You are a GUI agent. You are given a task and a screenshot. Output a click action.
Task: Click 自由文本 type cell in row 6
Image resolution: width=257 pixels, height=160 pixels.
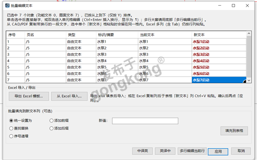81,74
